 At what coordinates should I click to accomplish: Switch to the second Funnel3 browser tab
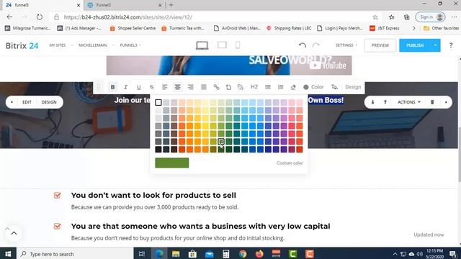(x=125, y=5)
